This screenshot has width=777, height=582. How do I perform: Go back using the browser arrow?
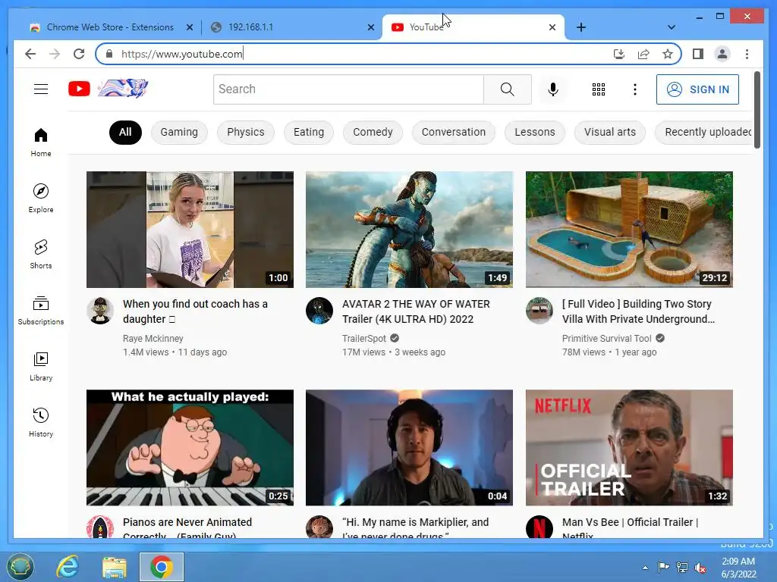click(30, 54)
